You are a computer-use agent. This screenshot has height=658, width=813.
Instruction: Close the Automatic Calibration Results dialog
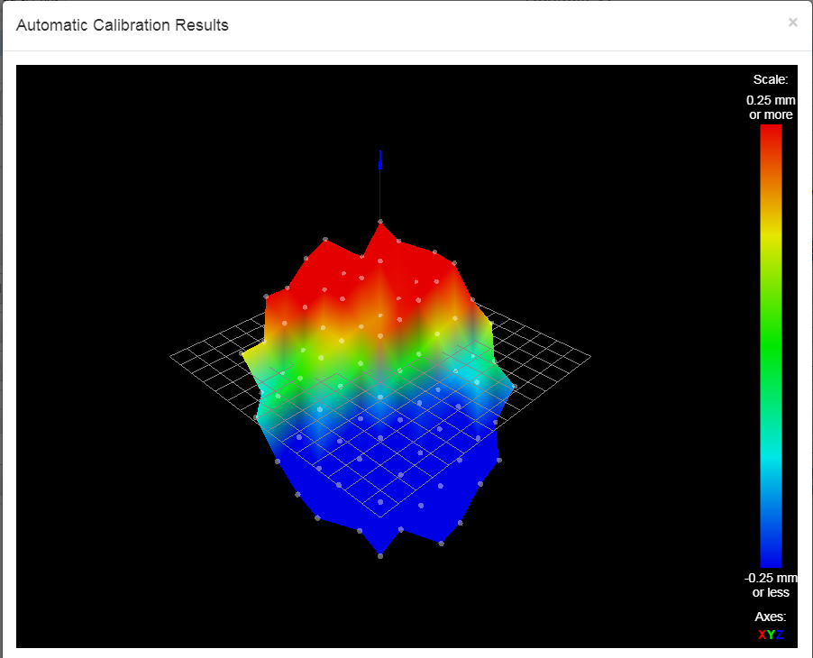tap(792, 23)
